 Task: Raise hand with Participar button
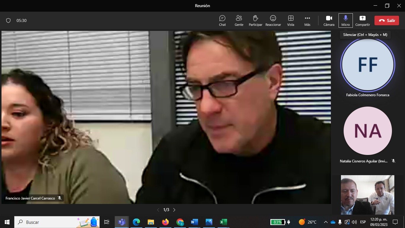(256, 20)
